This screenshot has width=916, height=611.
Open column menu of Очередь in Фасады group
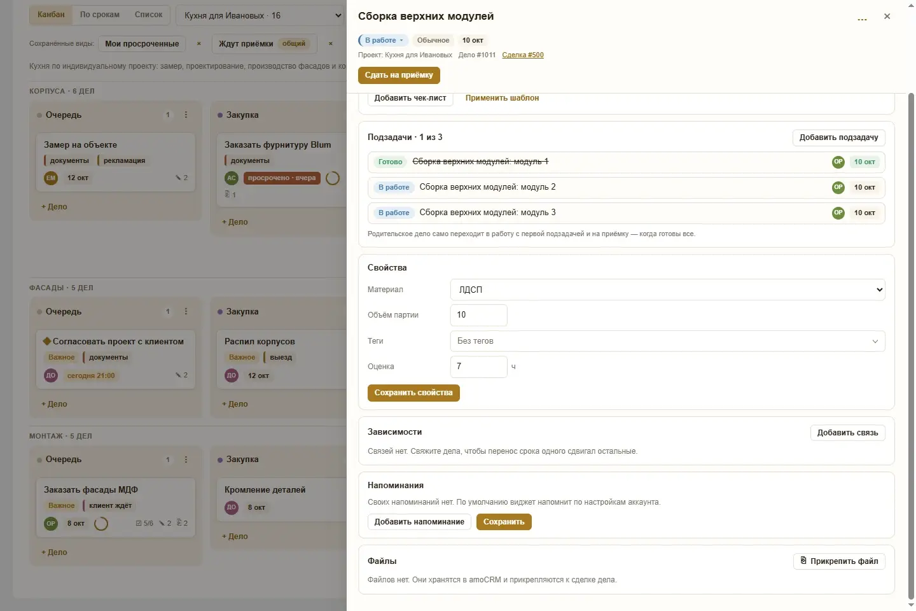[x=186, y=312]
